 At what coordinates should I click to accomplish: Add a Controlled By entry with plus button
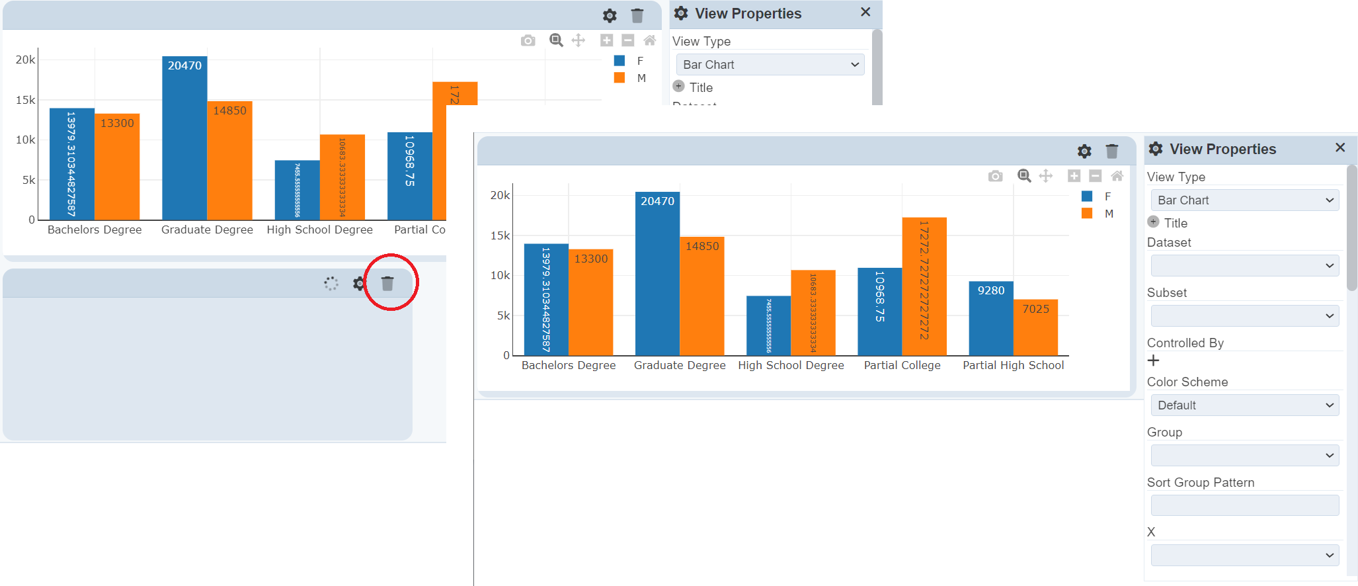click(x=1154, y=360)
